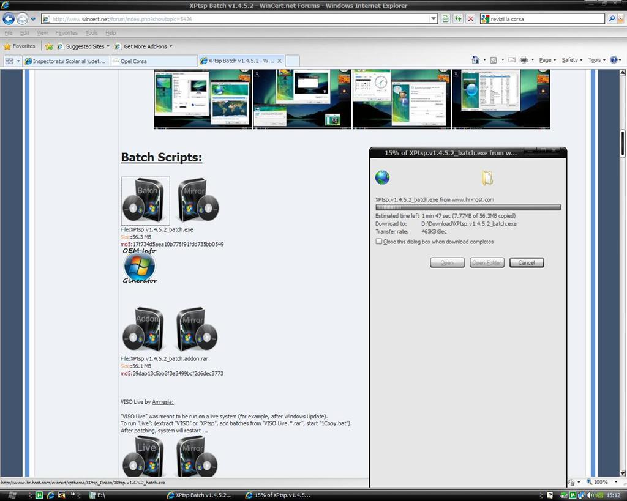Click the Stop loading red X icon
Screen dimensions: 627x501
click(471, 19)
